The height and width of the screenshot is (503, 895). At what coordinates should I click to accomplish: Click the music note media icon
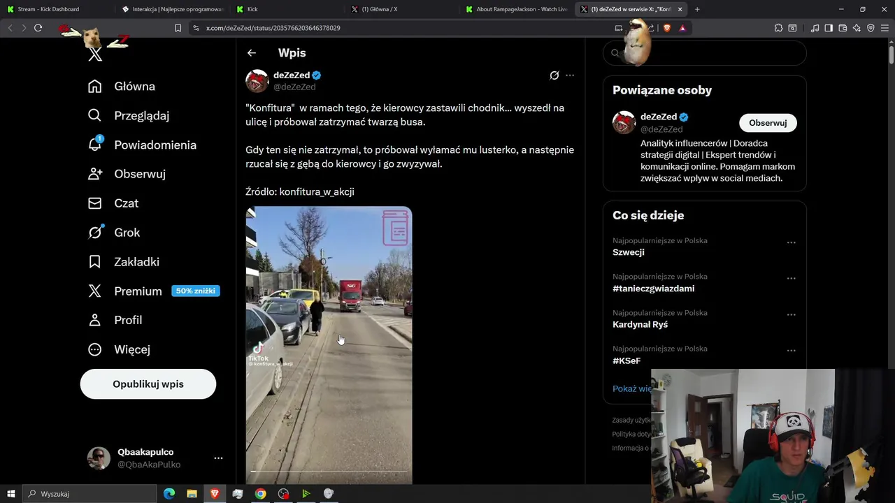click(815, 28)
